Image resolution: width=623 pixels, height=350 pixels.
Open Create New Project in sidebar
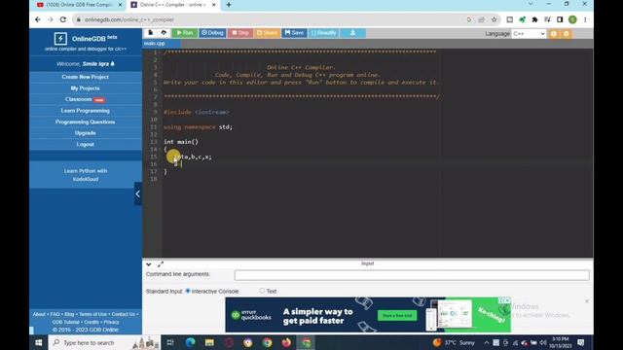click(x=86, y=77)
